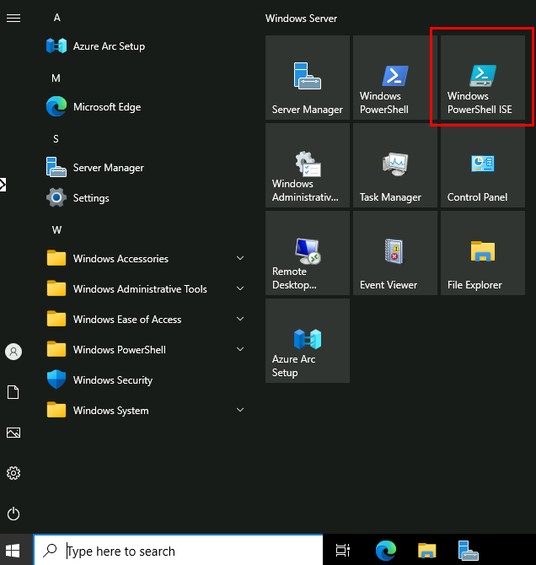Click the search magnifier icon
Screen dimensions: 536x565
pyautogui.click(x=50, y=550)
